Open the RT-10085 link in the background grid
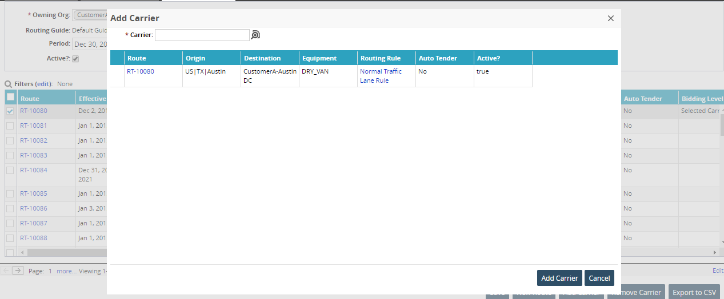724x299 pixels. pyautogui.click(x=34, y=193)
